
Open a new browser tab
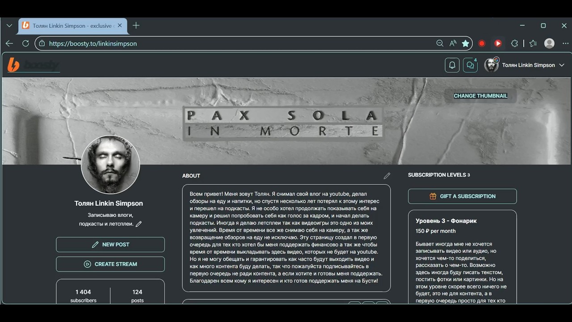(x=136, y=25)
